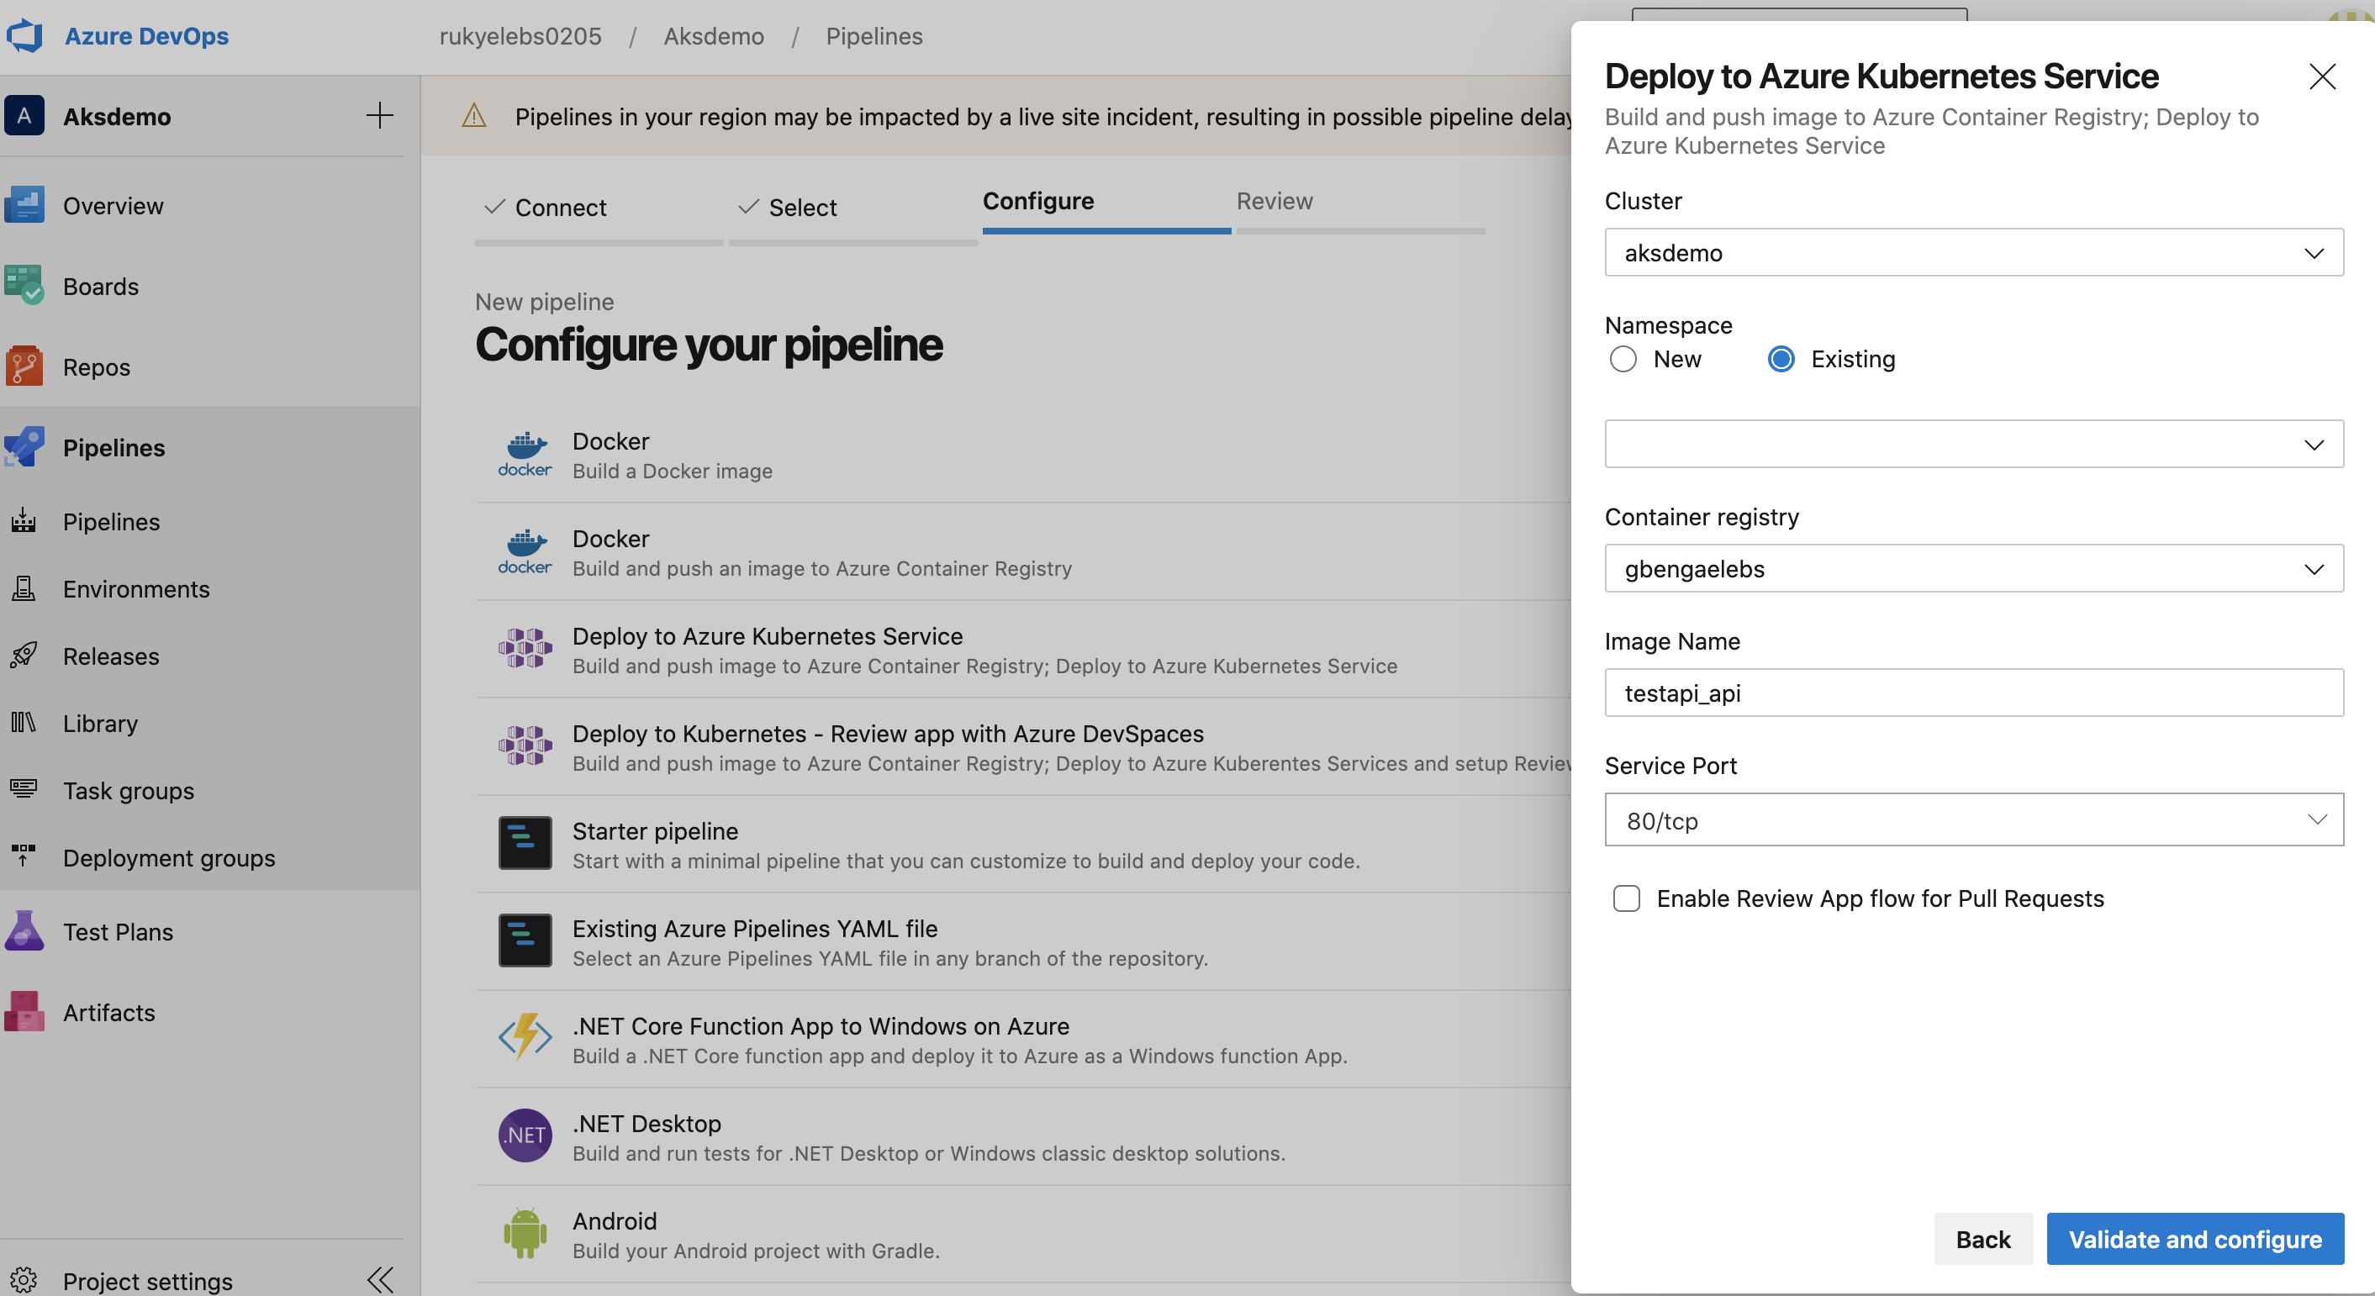Open the Overview section icon
The image size is (2375, 1296).
click(x=24, y=204)
